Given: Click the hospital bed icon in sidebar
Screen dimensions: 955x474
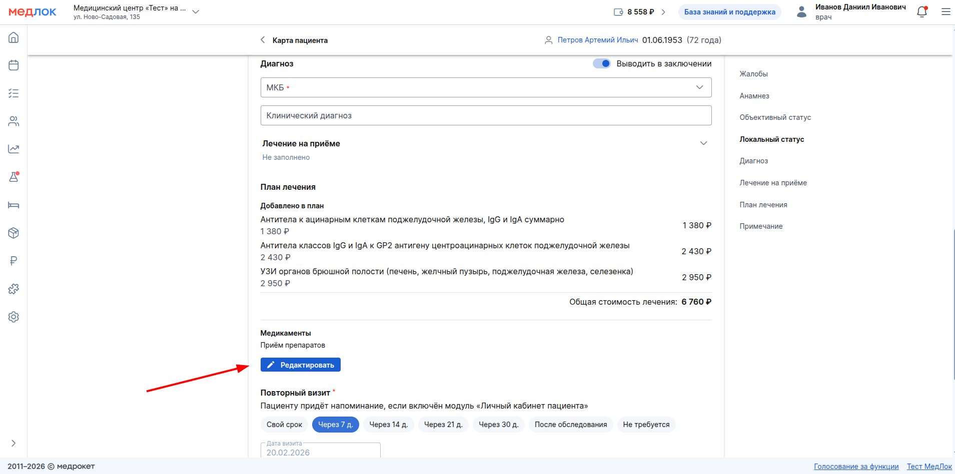Looking at the screenshot, I should pos(14,205).
